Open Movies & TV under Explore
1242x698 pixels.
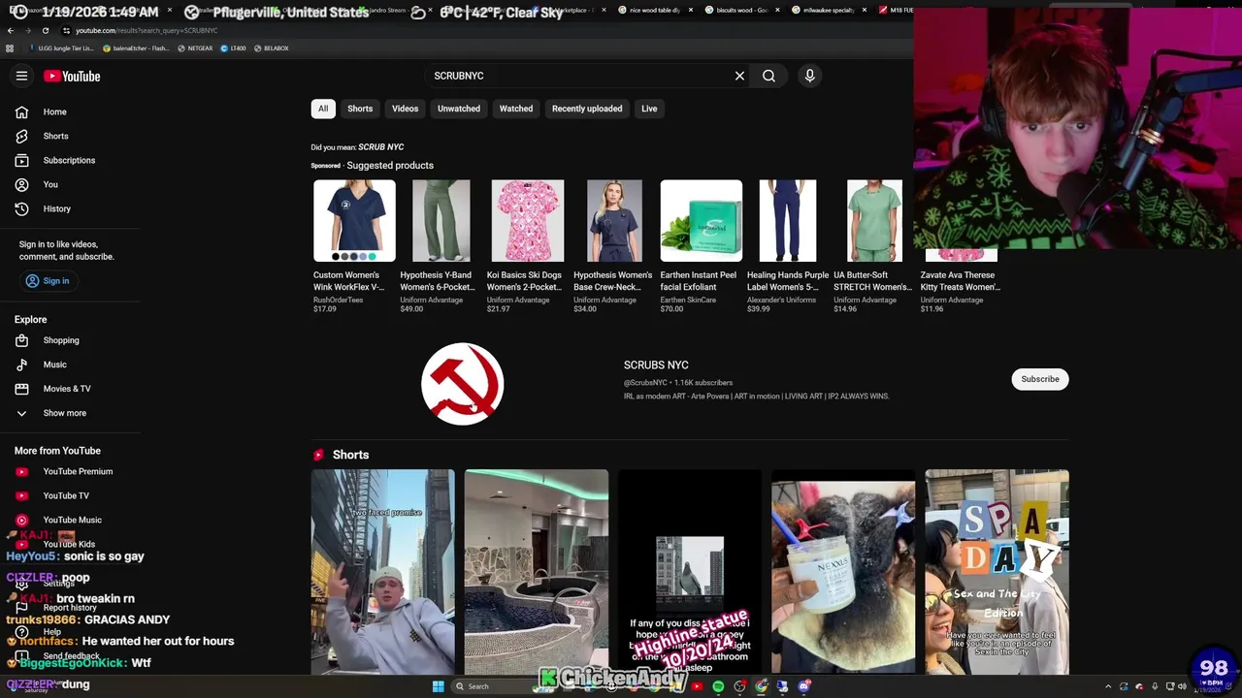(x=68, y=389)
